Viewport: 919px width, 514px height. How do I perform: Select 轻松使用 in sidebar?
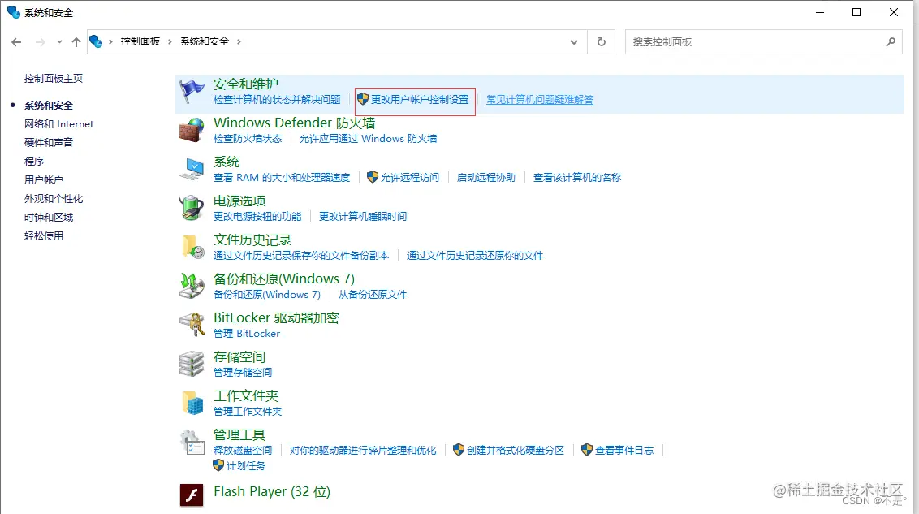click(x=43, y=236)
